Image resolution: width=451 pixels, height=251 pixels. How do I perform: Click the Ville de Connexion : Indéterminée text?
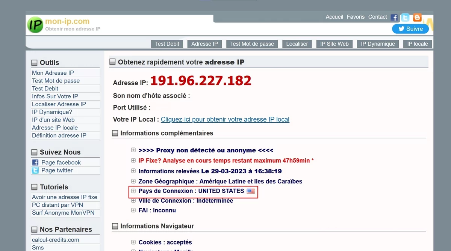[x=186, y=201]
